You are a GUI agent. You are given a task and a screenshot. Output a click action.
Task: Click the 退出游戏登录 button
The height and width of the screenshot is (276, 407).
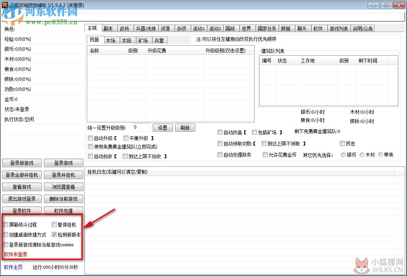[x=22, y=199]
